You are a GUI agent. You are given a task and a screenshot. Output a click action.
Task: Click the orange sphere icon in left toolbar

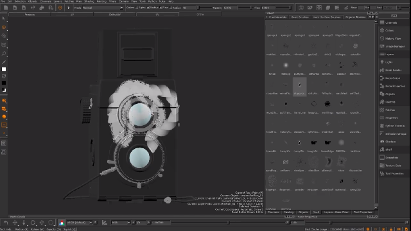(x=4, y=117)
